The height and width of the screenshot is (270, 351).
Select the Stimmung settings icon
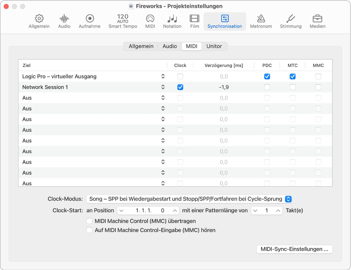pyautogui.click(x=291, y=21)
